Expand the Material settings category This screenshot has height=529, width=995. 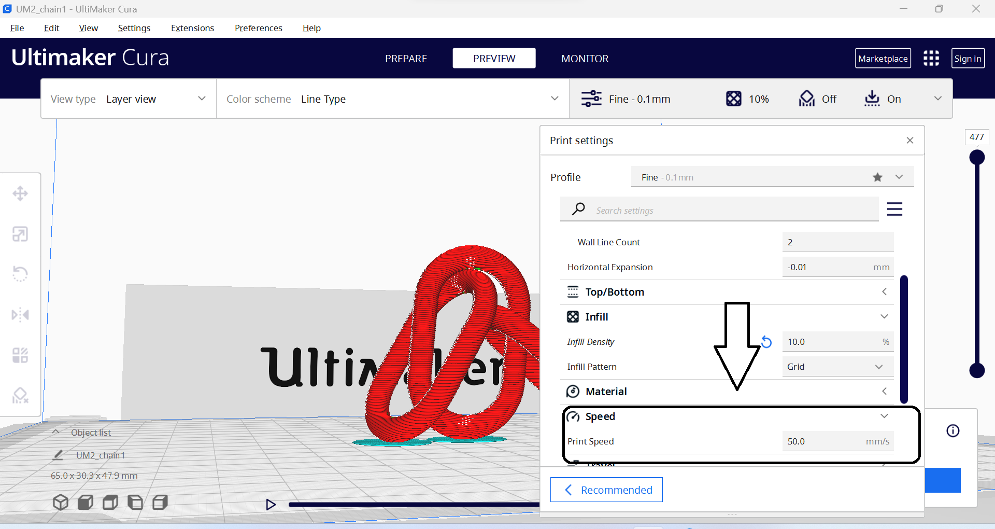(x=728, y=392)
